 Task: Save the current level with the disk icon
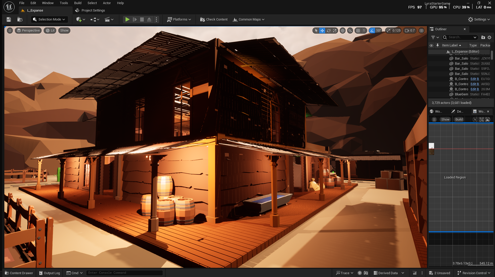tap(9, 20)
